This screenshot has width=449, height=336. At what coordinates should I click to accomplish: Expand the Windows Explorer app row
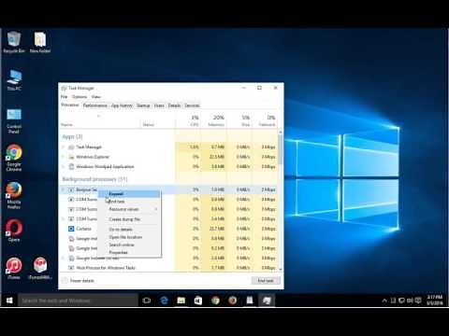pos(64,157)
